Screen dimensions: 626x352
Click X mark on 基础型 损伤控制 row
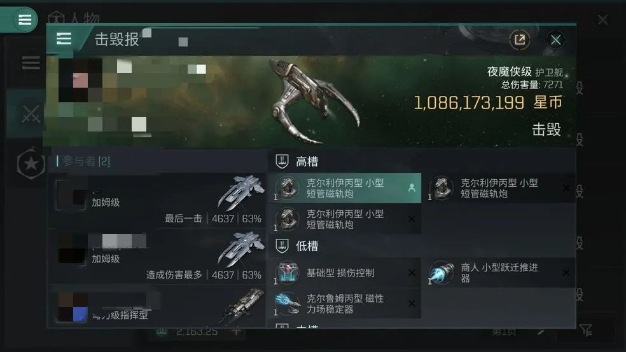pos(412,273)
